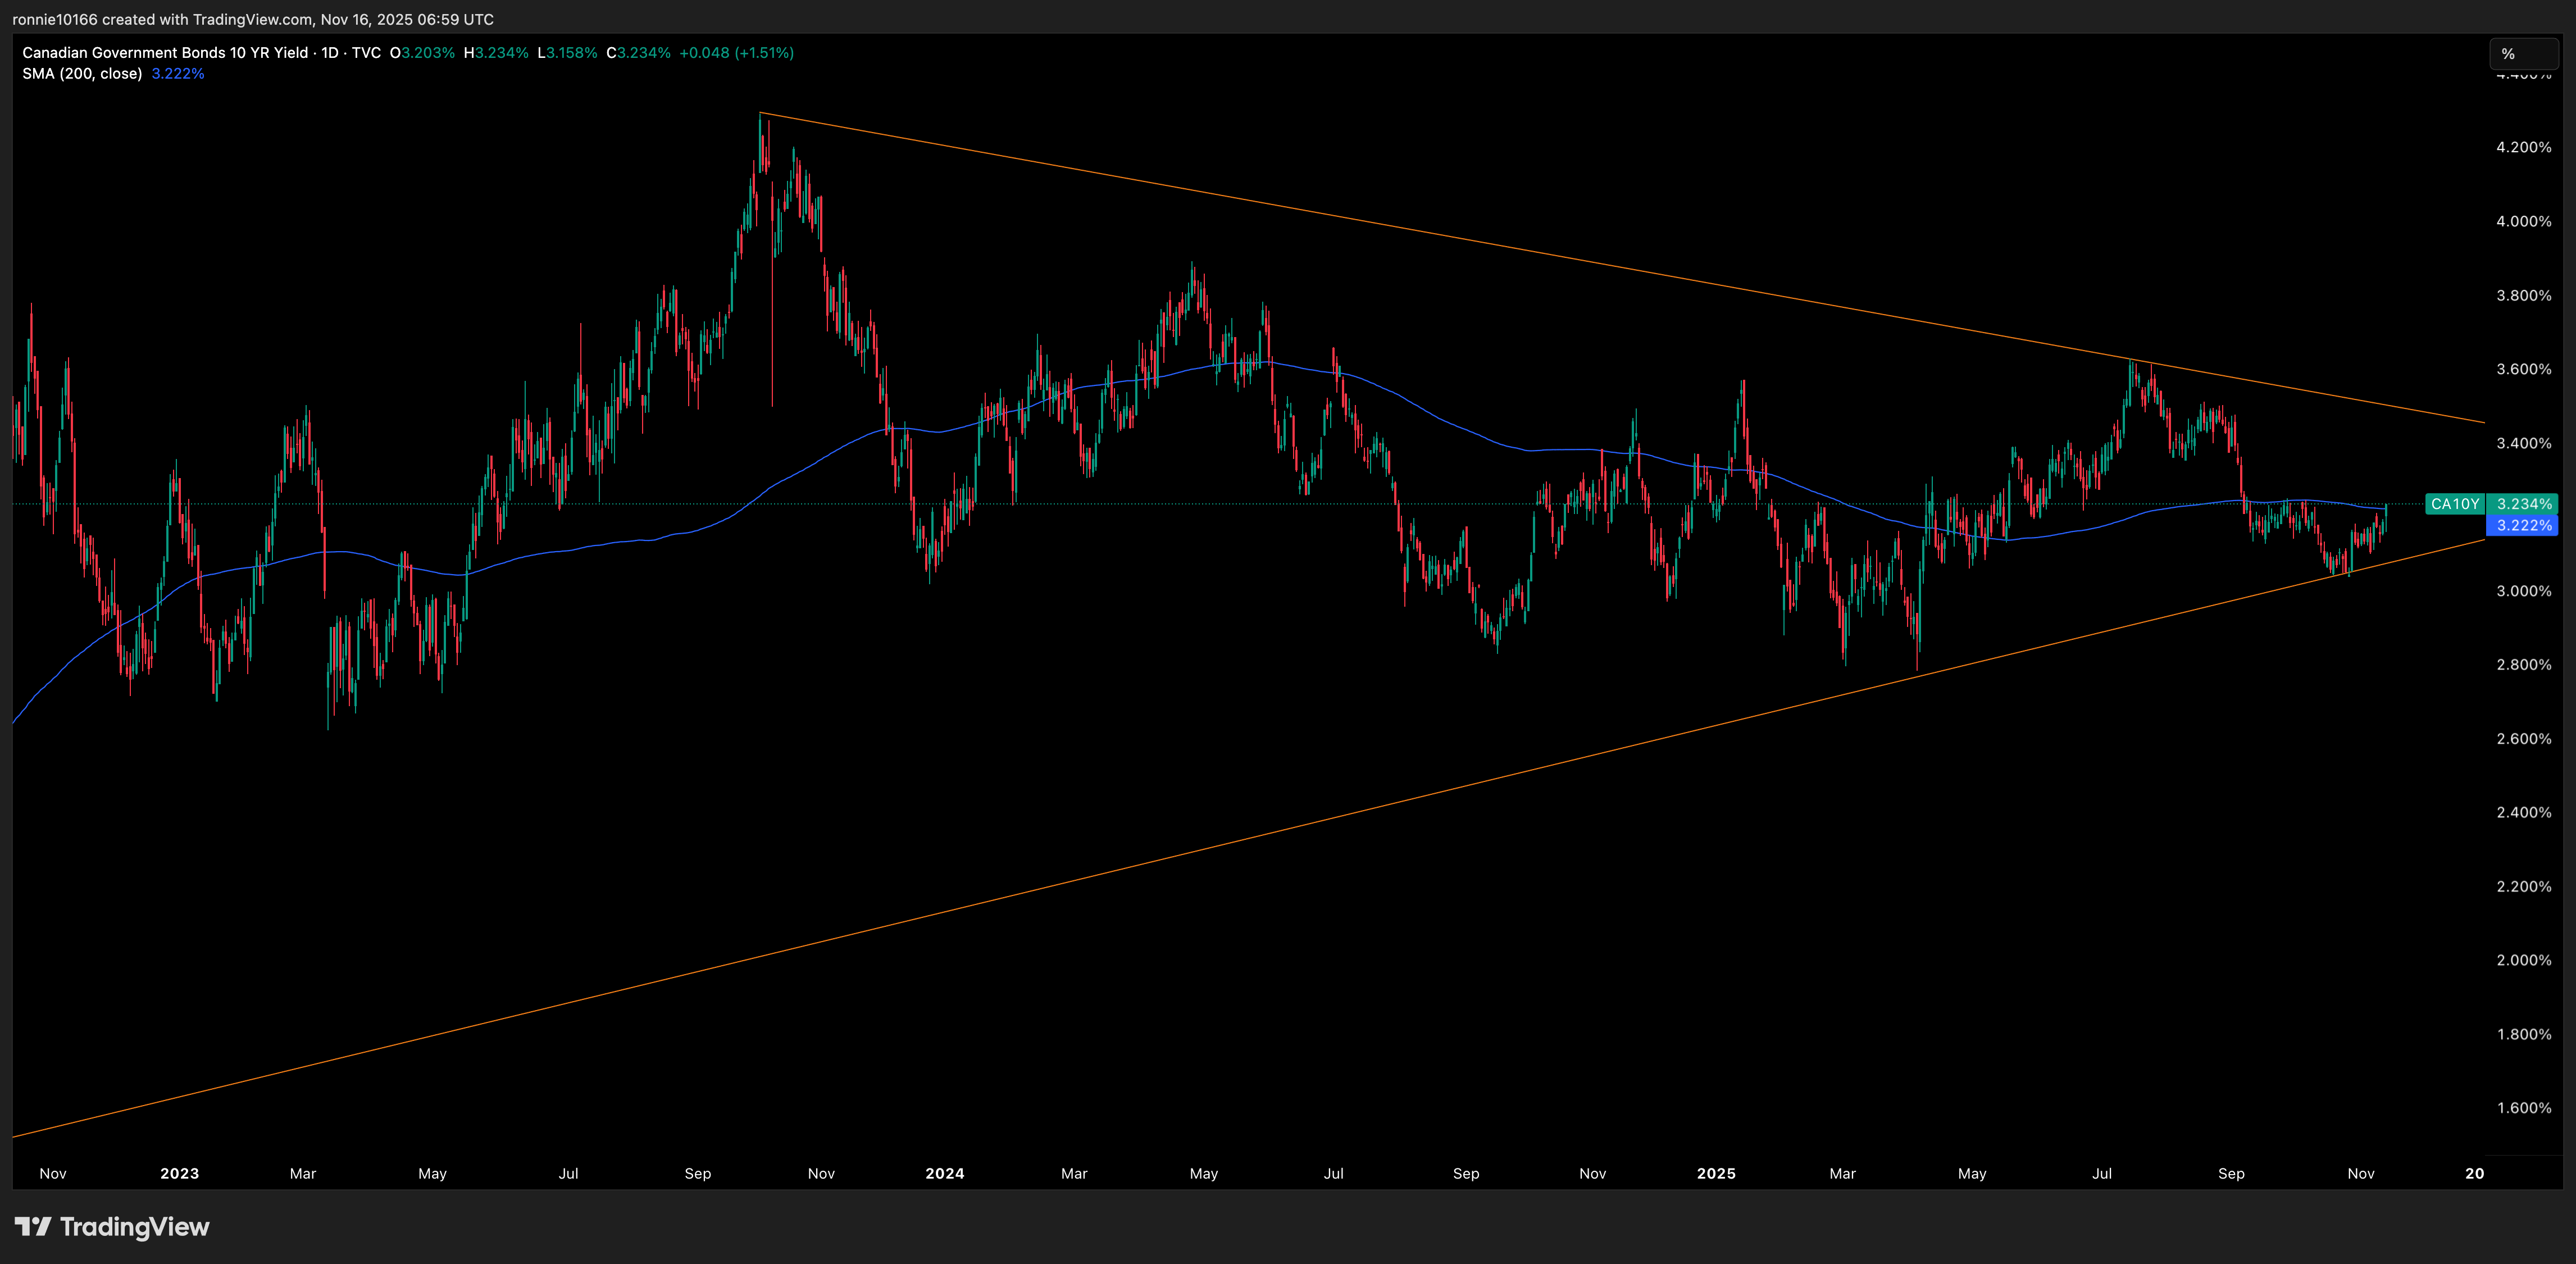Image resolution: width=2576 pixels, height=1264 pixels.
Task: Select the 2024 label on time axis
Action: [x=944, y=1173]
